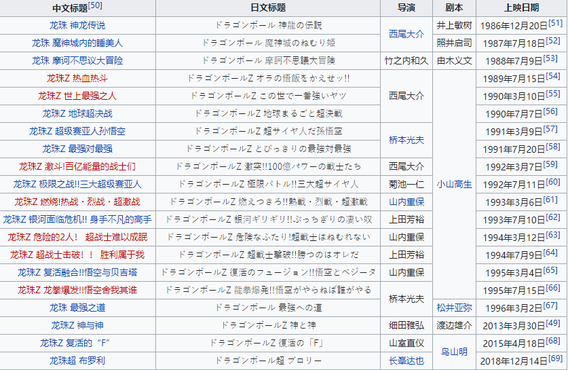Open footnote [61] after 1993年3月6日

pyautogui.click(x=550, y=200)
